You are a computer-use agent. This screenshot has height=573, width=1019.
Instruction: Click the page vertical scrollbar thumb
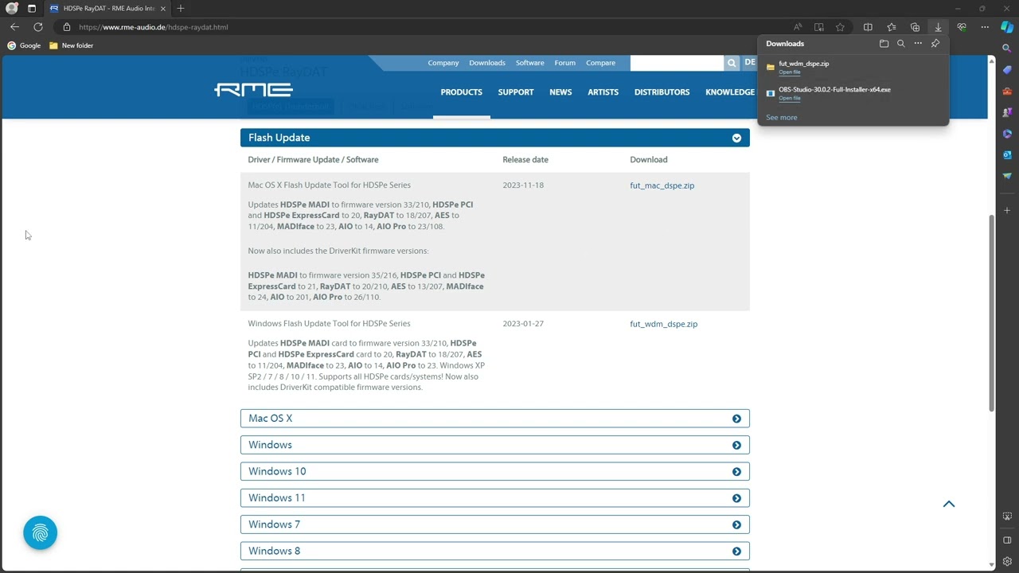991,313
